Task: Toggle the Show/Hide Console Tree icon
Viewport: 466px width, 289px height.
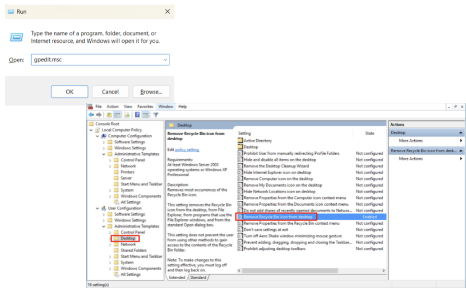Action: (118, 115)
